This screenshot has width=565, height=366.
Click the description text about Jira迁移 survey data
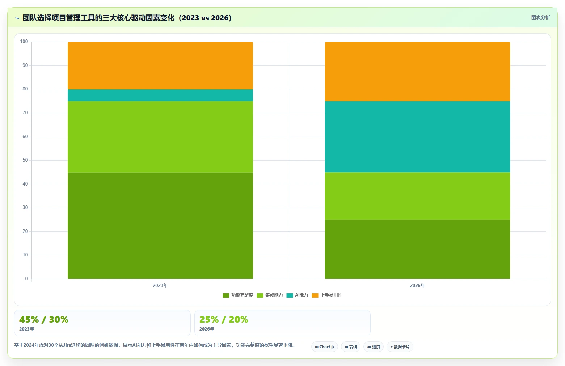(155, 345)
